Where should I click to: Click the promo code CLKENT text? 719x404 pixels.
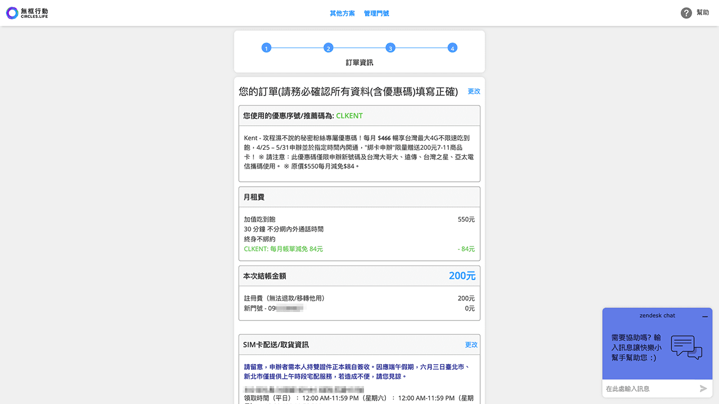click(x=349, y=116)
